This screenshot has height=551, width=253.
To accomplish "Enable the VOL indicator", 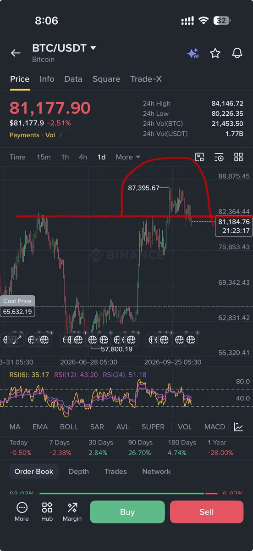I will coord(185,427).
